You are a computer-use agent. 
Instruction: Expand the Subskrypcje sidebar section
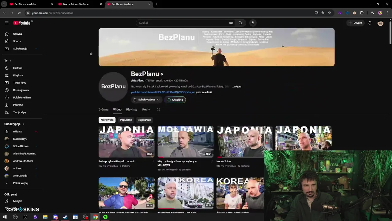[x=14, y=124]
